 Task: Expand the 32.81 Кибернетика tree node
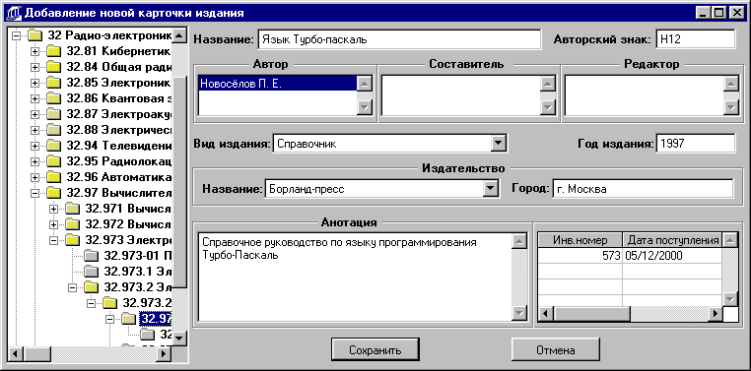pyautogui.click(x=34, y=51)
